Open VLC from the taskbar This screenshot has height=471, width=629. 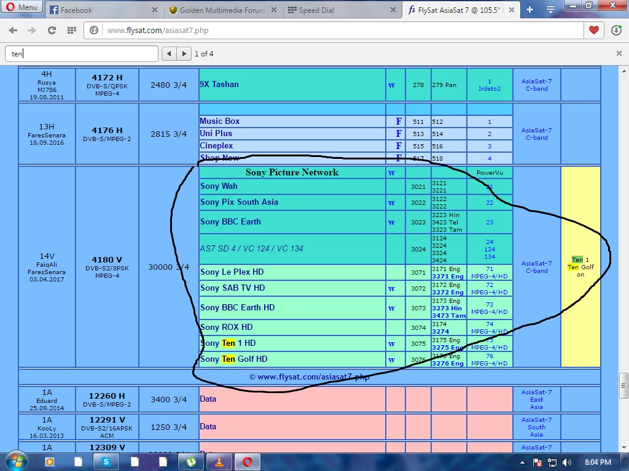(x=219, y=462)
